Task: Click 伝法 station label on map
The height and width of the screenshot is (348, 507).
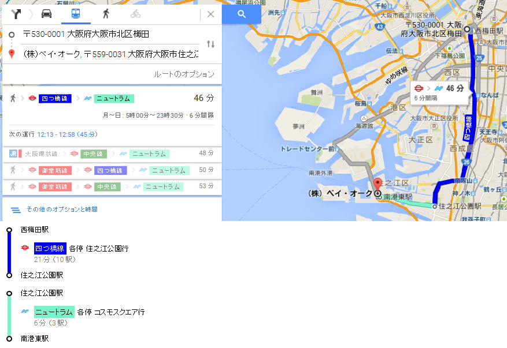Action: coord(392,51)
